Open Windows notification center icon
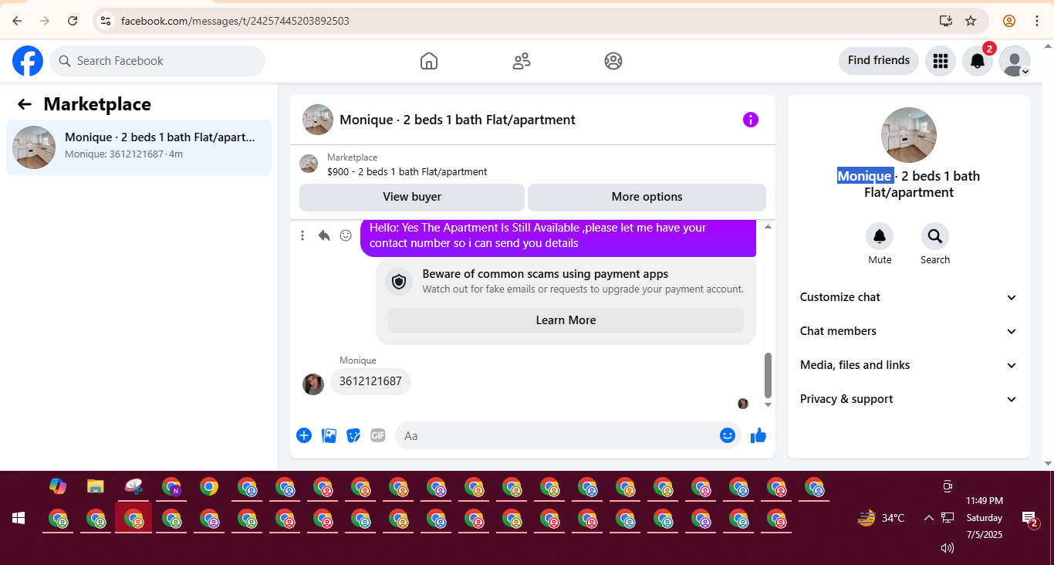 1029,519
